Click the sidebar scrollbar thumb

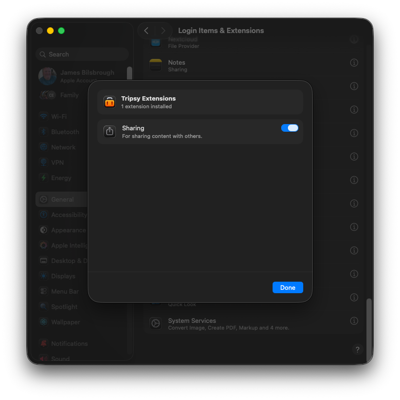coord(130,73)
